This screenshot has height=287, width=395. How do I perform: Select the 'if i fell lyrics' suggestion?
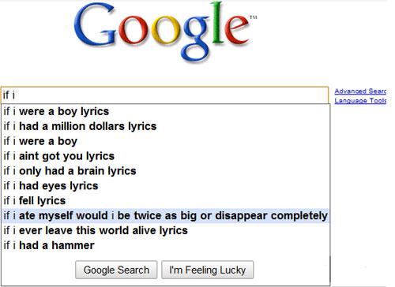point(166,201)
